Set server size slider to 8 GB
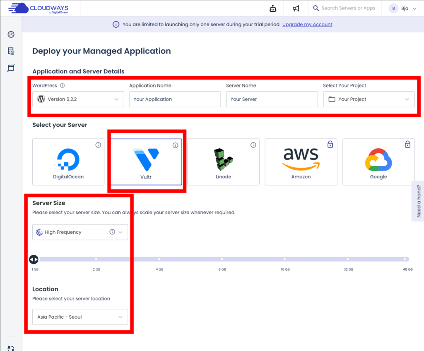The height and width of the screenshot is (351, 424). point(222,259)
